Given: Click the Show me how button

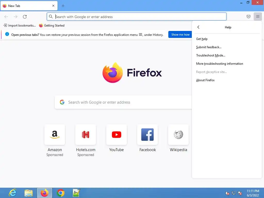Looking at the screenshot, I should [x=180, y=35].
